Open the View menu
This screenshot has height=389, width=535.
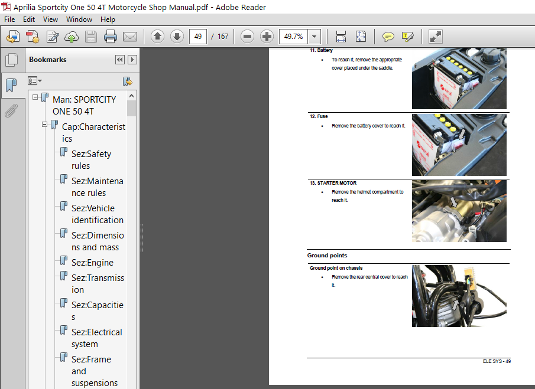coord(50,19)
